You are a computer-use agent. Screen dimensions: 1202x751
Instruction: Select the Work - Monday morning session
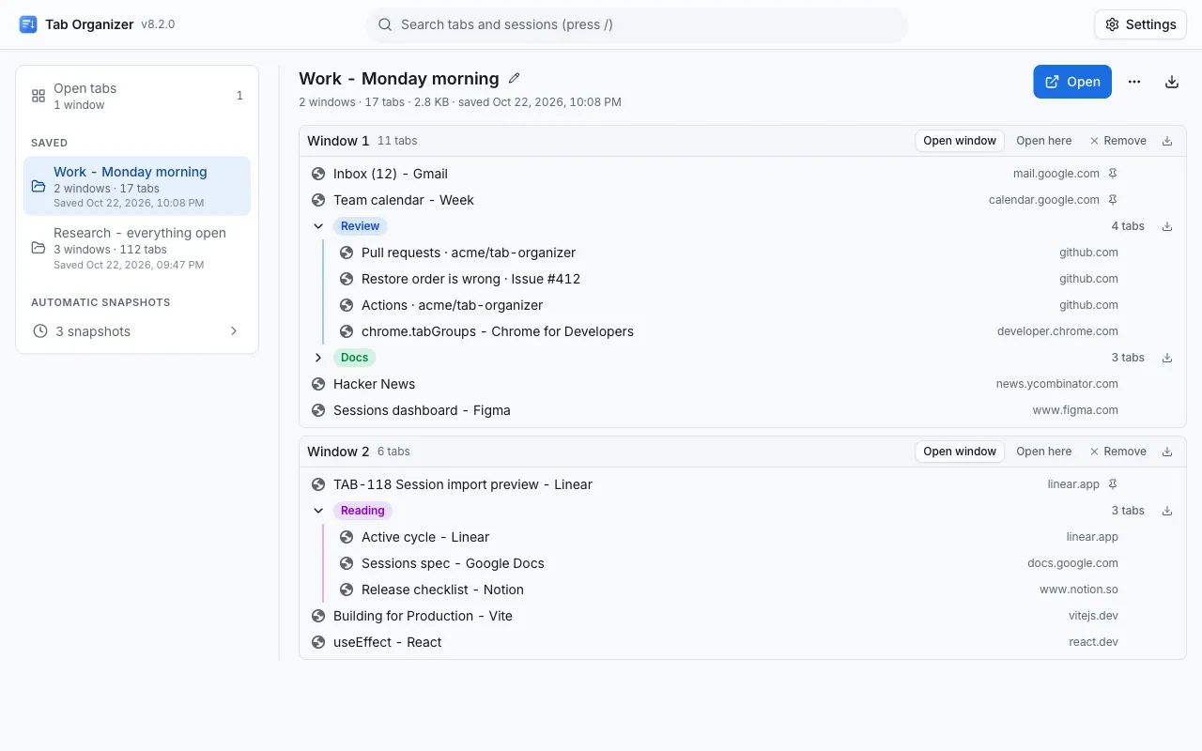(x=137, y=186)
